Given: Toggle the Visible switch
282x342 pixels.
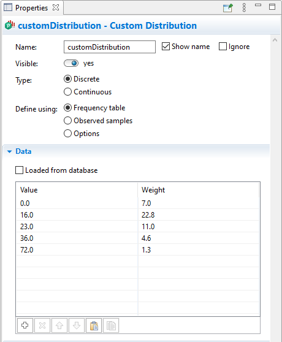Looking at the screenshot, I should point(71,63).
